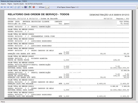Click Sair da Prévia de Impressão
This screenshot has width=138, height=103.
34,4
